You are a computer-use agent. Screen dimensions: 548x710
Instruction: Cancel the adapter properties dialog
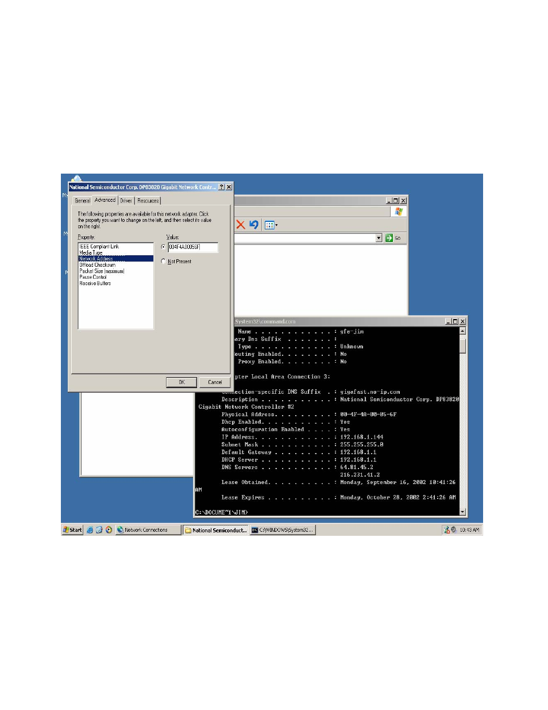click(x=215, y=382)
